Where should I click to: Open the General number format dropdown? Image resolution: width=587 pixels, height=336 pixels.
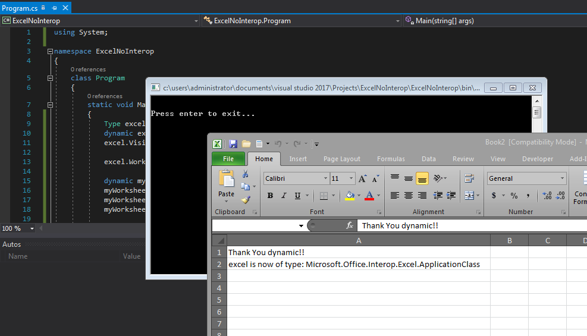562,178
